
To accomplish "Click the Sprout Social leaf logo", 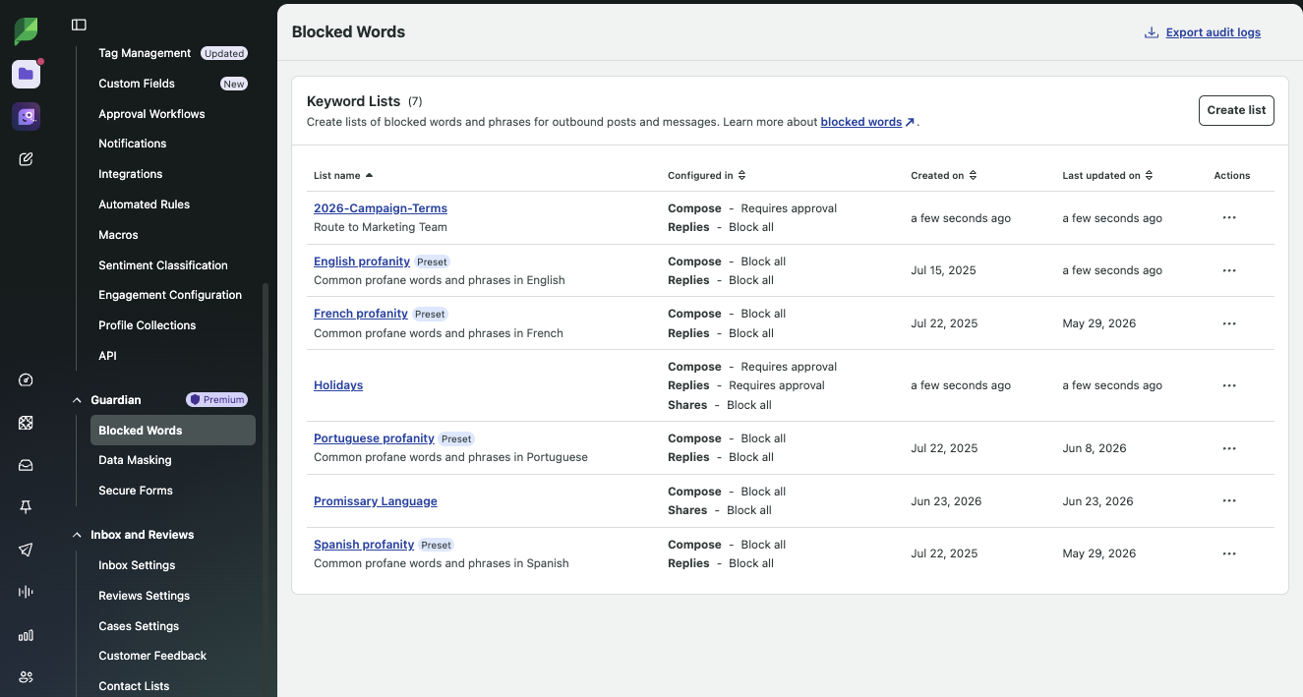I will pos(26,30).
